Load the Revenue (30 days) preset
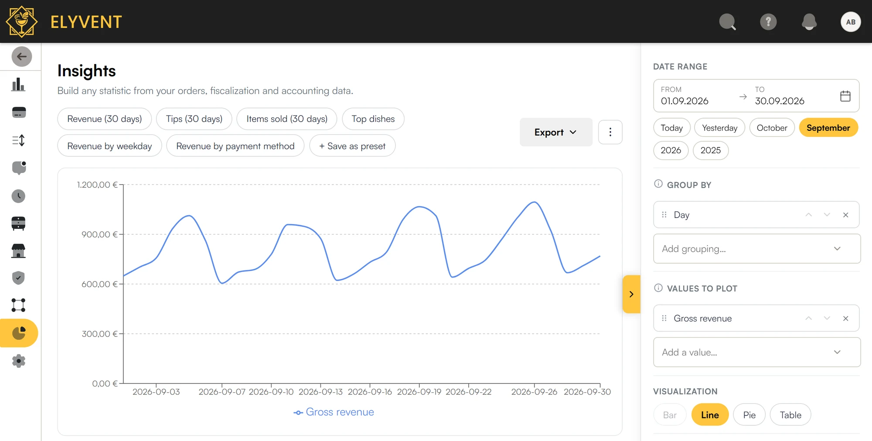Viewport: 872px width, 441px height. click(105, 119)
